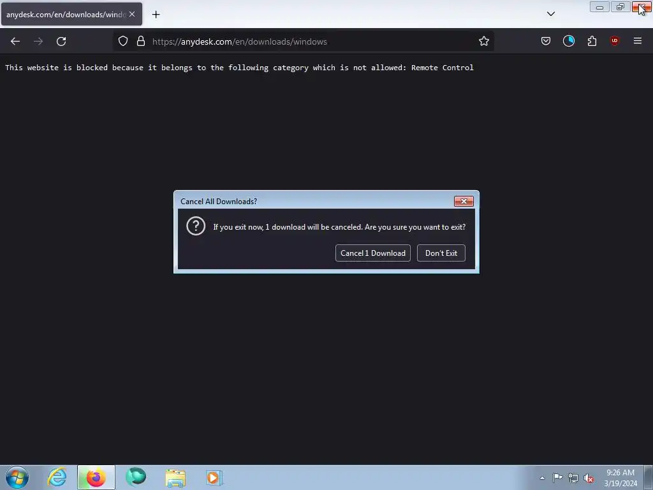Open the network status tray icon
Screen dimensions: 653x490
pyautogui.click(x=573, y=479)
